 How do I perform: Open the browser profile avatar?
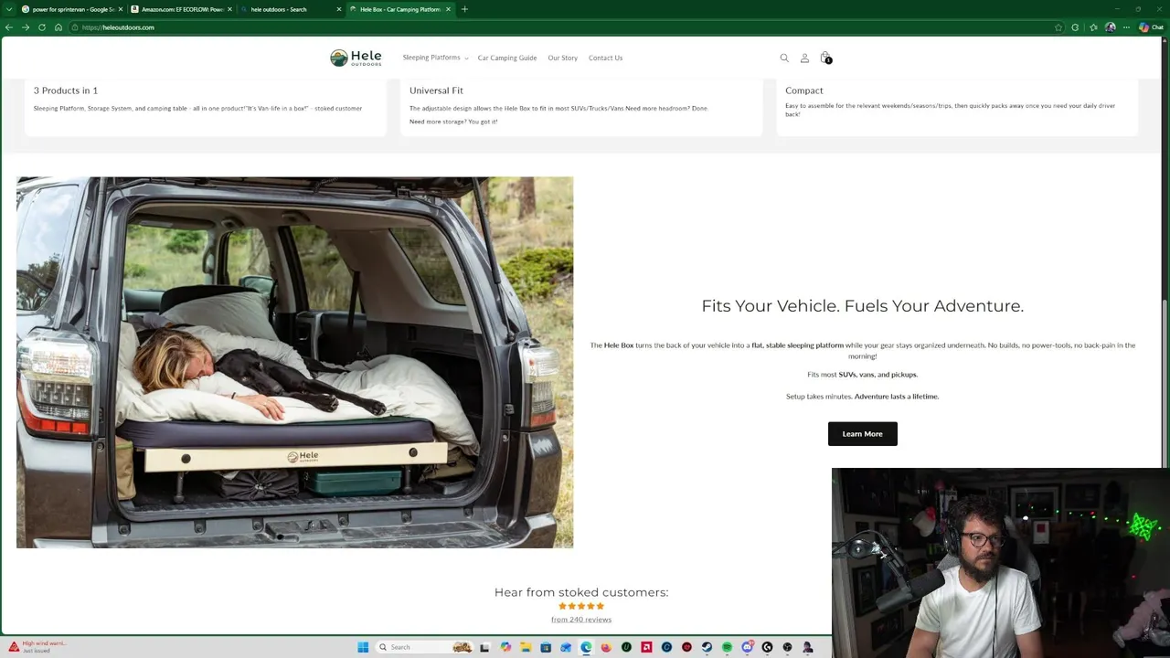tap(1111, 27)
